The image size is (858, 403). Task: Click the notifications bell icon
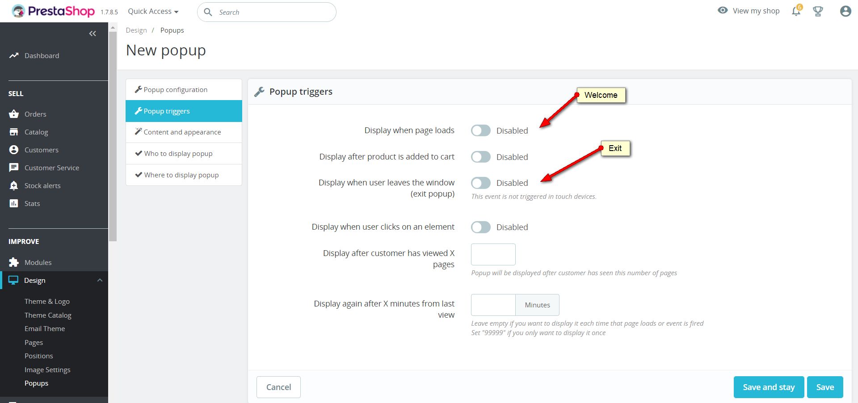[x=796, y=11]
